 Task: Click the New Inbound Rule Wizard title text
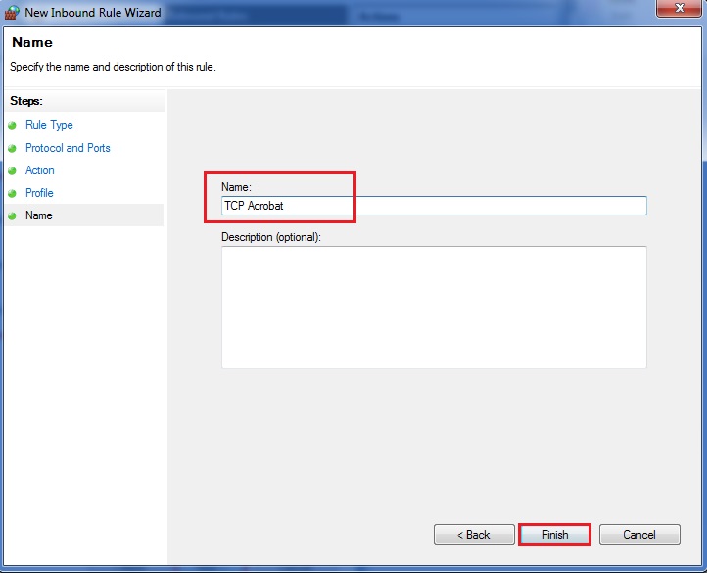click(92, 13)
